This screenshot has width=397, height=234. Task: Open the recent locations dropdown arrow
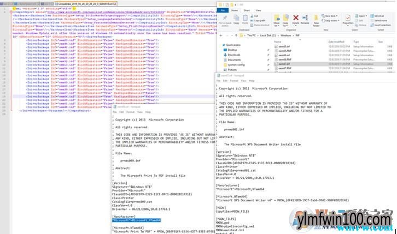click(232, 35)
